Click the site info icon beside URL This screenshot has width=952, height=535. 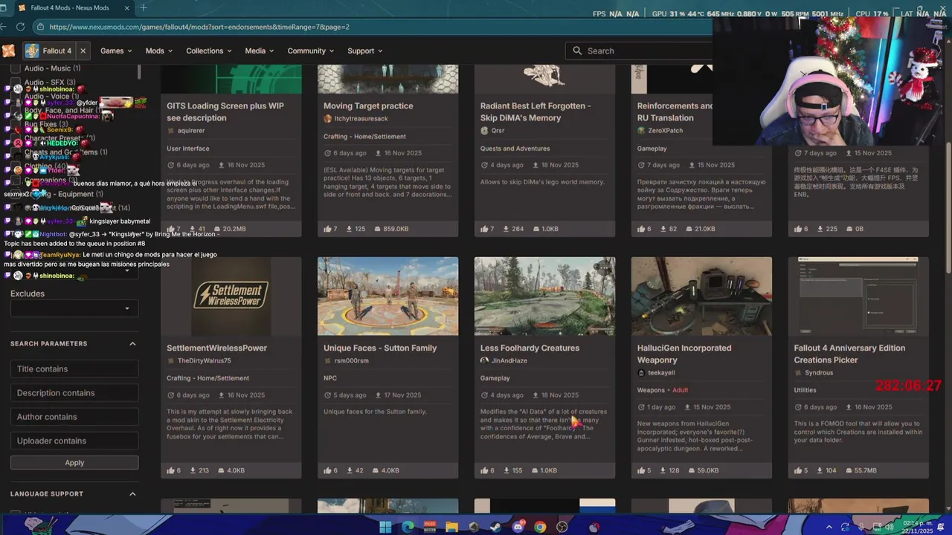coord(40,27)
